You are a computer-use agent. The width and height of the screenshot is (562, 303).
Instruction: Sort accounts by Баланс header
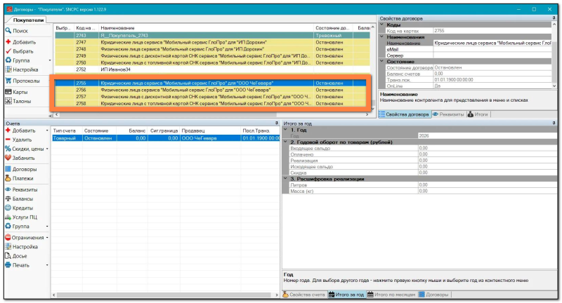[x=132, y=131]
